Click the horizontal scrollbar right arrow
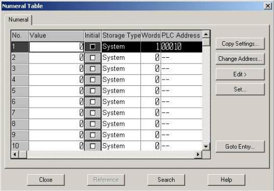Image resolution: width=274 pixels, height=191 pixels. [198, 155]
